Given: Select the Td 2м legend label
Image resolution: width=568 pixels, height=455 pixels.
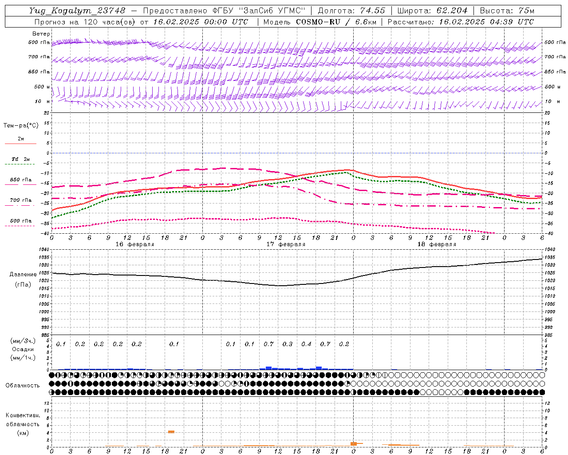Looking at the screenshot, I should click(20, 159).
